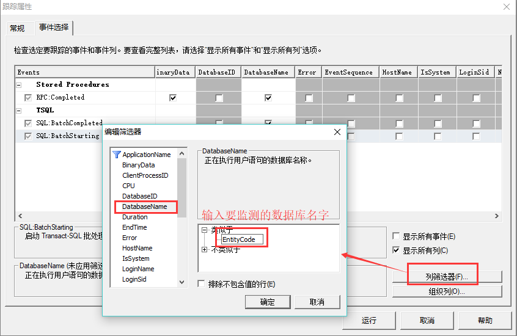Toggle the SQL:BatchStarting event checkbox

click(x=28, y=136)
